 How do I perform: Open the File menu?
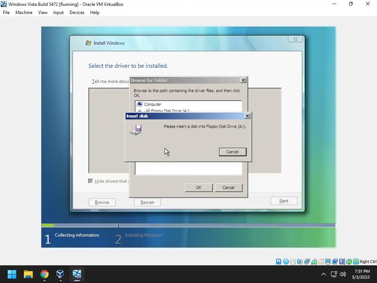(x=6, y=13)
